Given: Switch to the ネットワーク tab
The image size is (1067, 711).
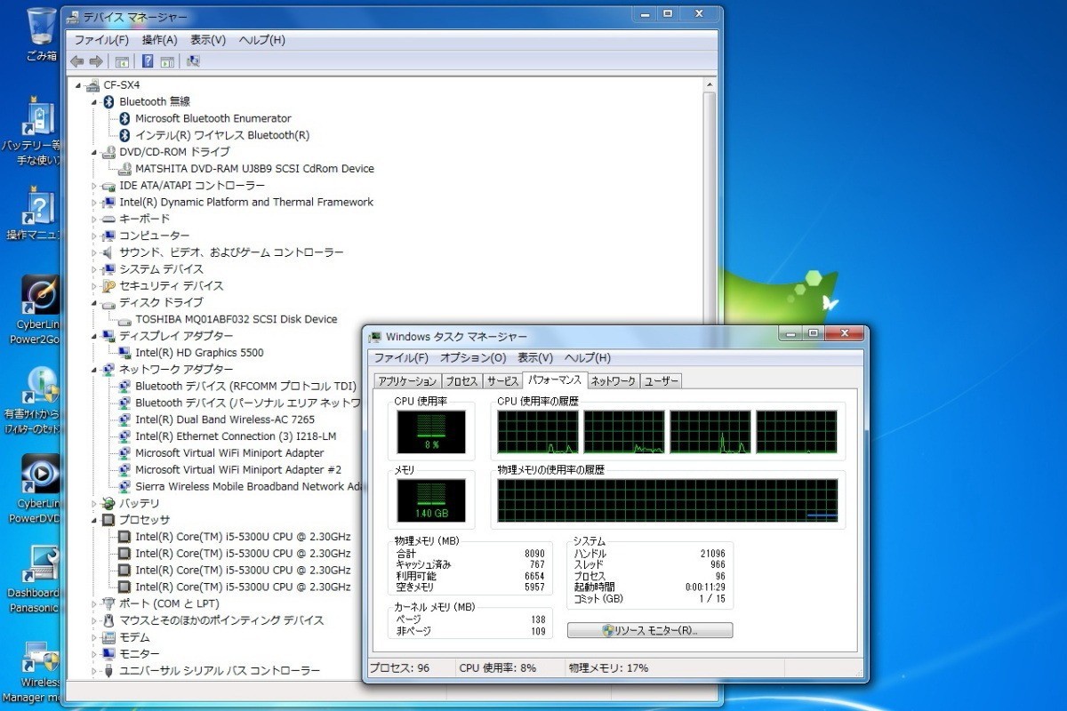Looking at the screenshot, I should pyautogui.click(x=614, y=381).
